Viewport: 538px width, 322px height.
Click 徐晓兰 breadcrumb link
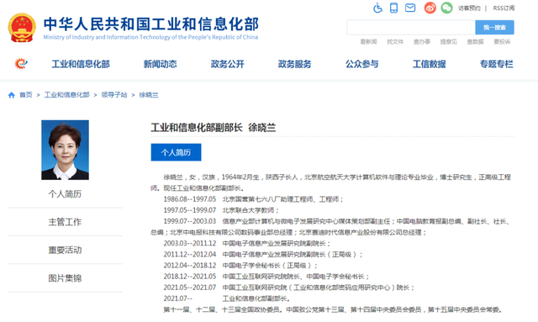149,95
